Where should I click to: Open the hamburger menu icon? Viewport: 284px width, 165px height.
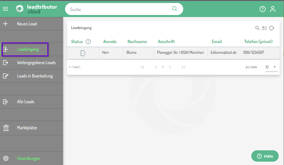coord(5,9)
